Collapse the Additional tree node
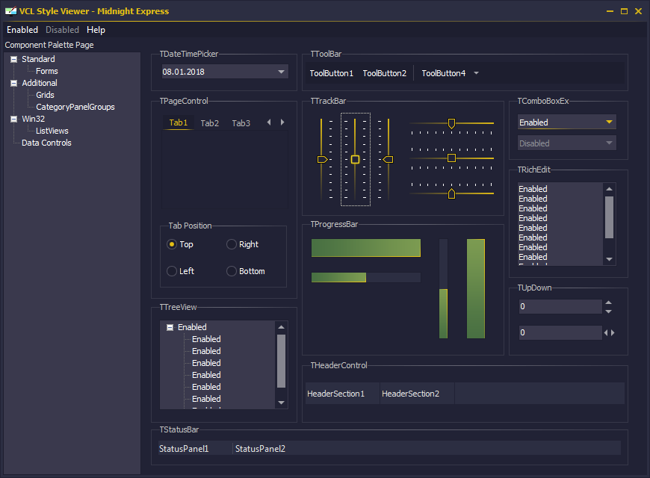Image resolution: width=650 pixels, height=478 pixels. tap(13, 84)
